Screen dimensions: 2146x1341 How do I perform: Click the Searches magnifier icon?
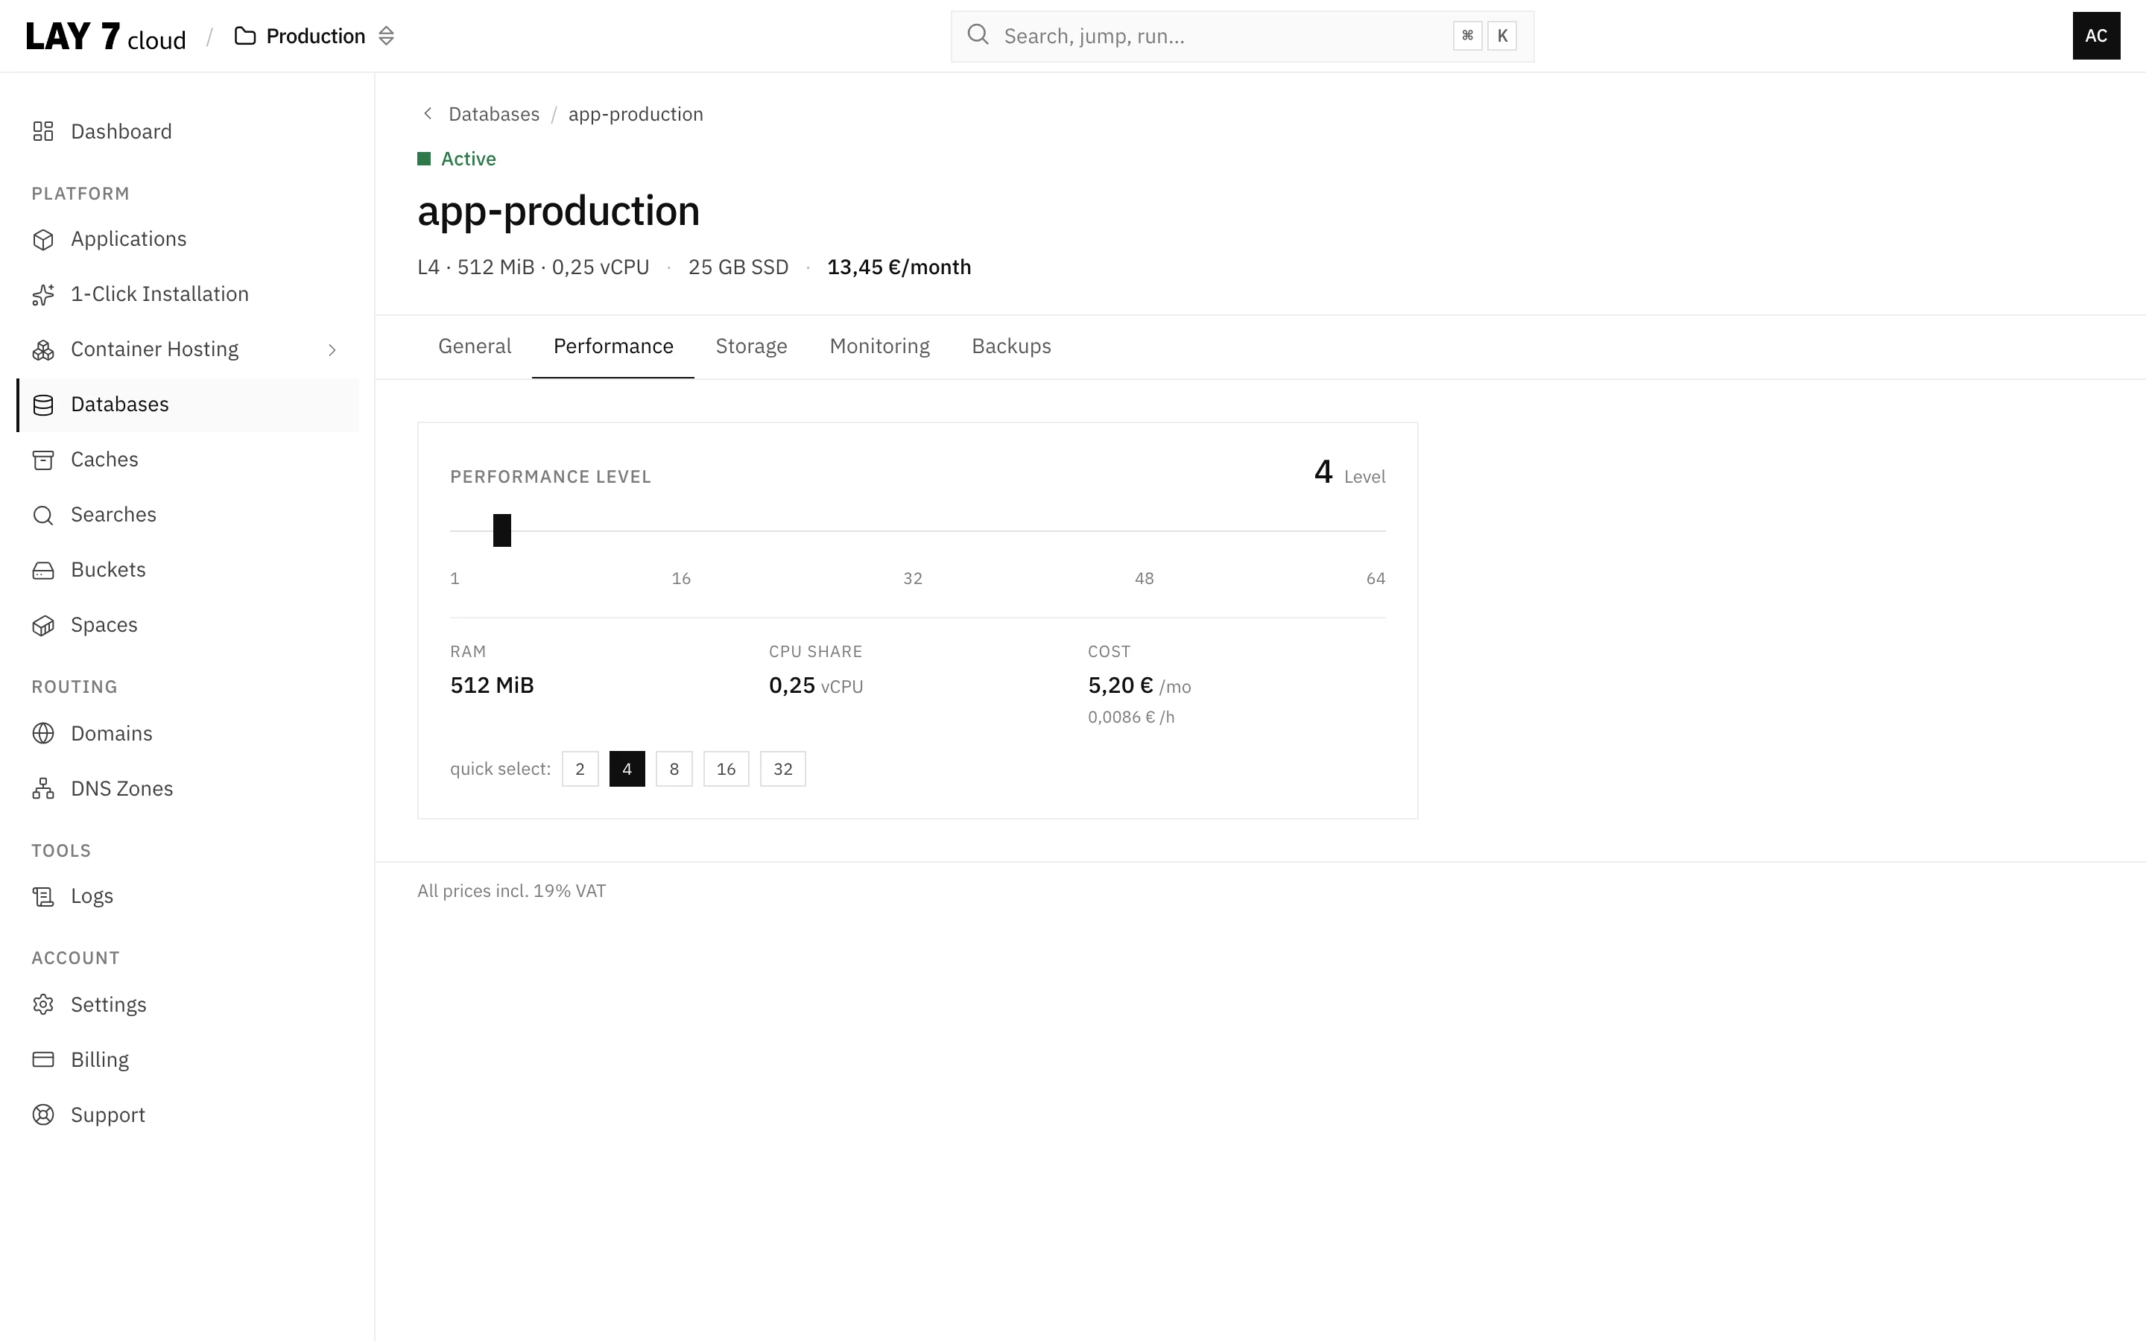(42, 516)
